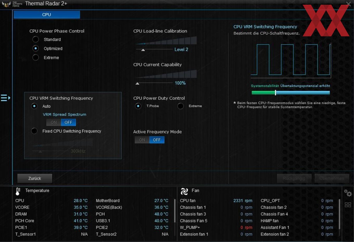Click the Extension fan 2 row
The height and width of the screenshot is (242, 354).
(297, 234)
